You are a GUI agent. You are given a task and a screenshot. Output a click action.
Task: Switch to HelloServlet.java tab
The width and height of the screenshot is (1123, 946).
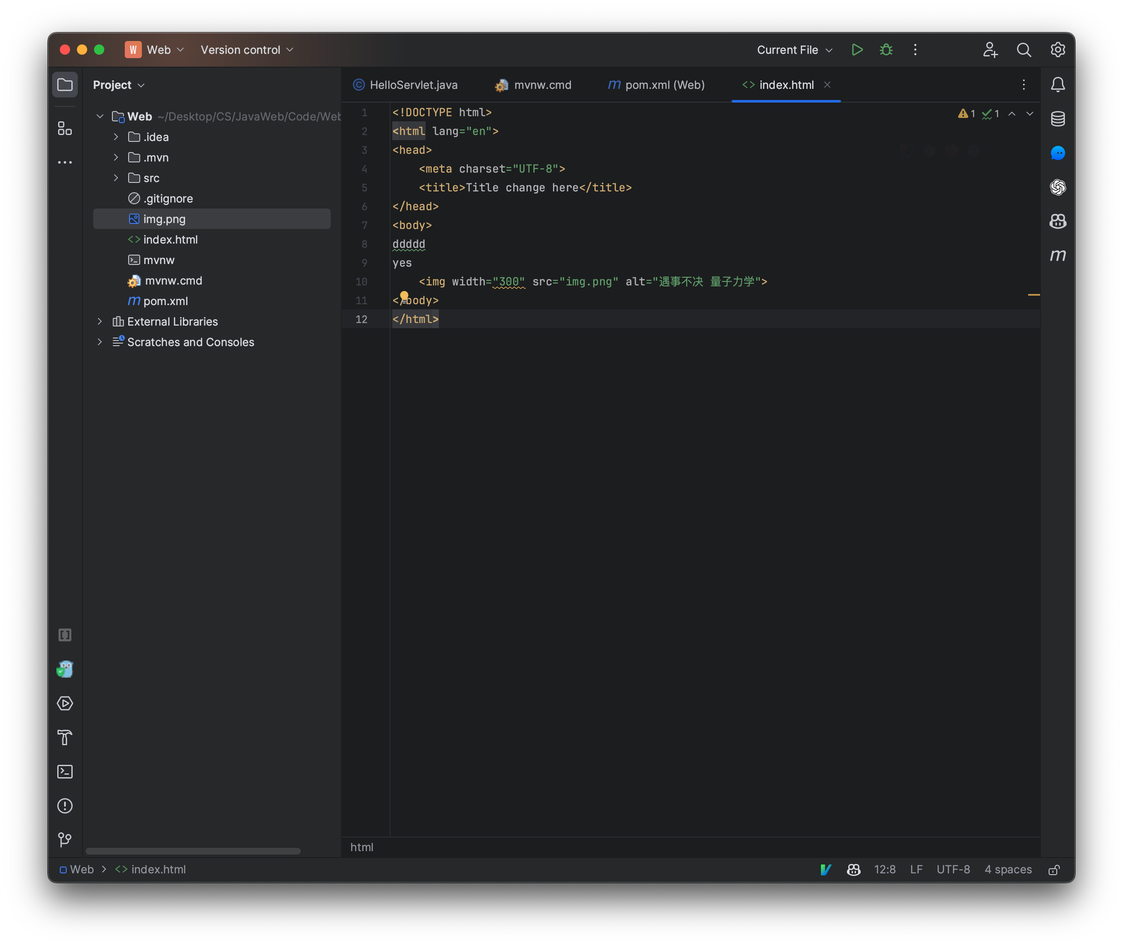click(405, 85)
